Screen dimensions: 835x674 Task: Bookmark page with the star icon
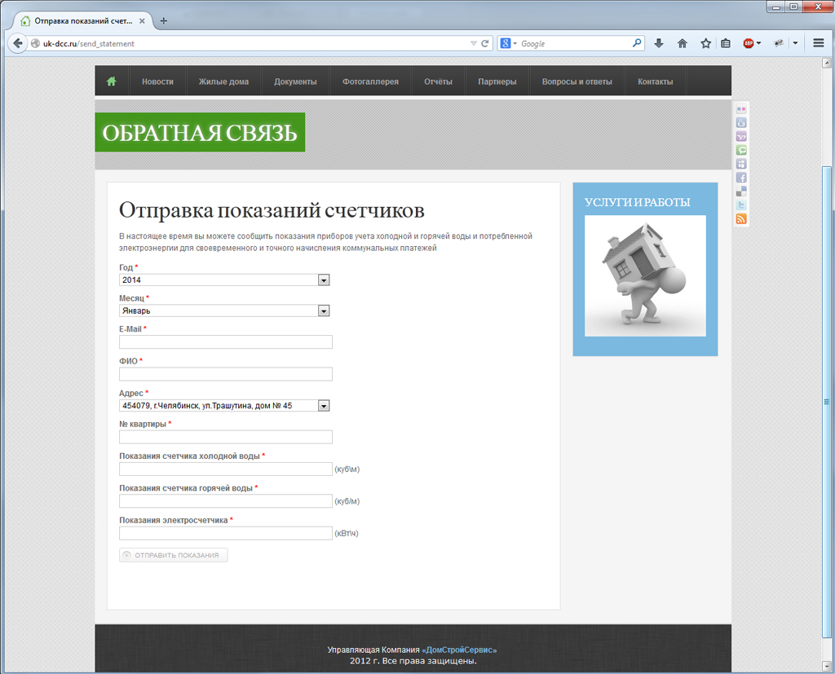[x=705, y=44]
